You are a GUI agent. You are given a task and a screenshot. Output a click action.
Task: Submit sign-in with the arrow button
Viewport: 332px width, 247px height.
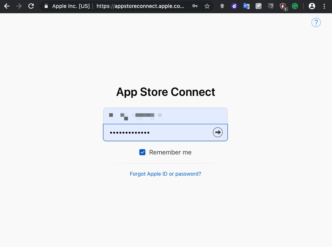(x=218, y=133)
